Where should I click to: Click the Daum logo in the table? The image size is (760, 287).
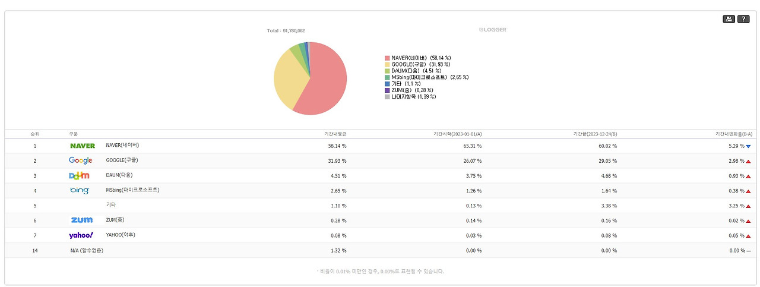pyautogui.click(x=80, y=175)
